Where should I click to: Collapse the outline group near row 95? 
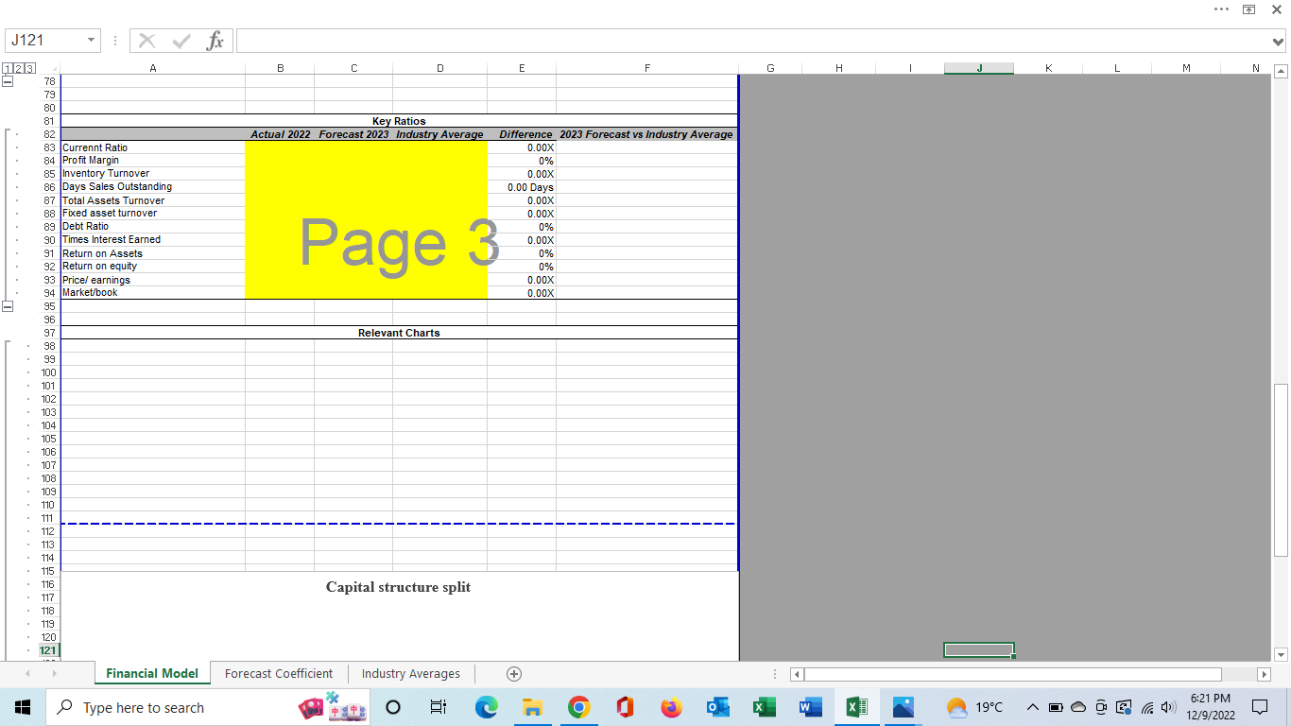pyautogui.click(x=8, y=306)
